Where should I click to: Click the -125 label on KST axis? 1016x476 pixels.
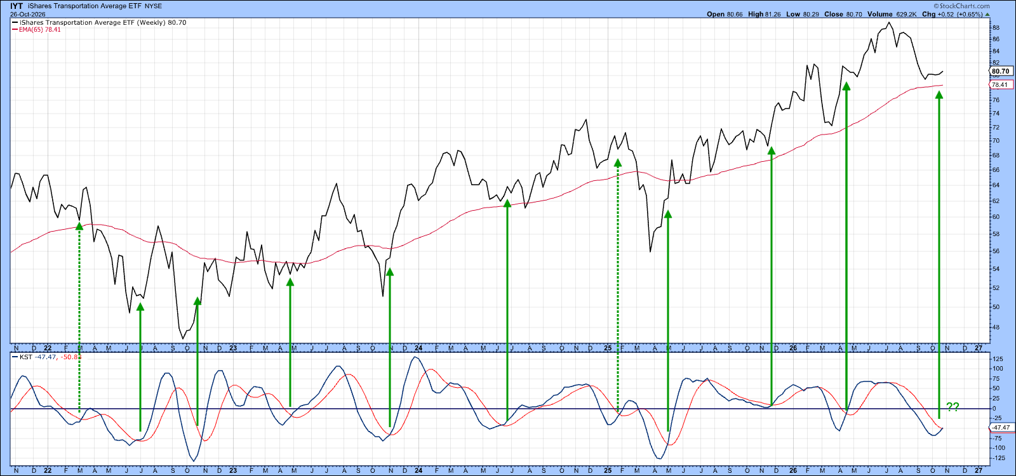(998, 458)
